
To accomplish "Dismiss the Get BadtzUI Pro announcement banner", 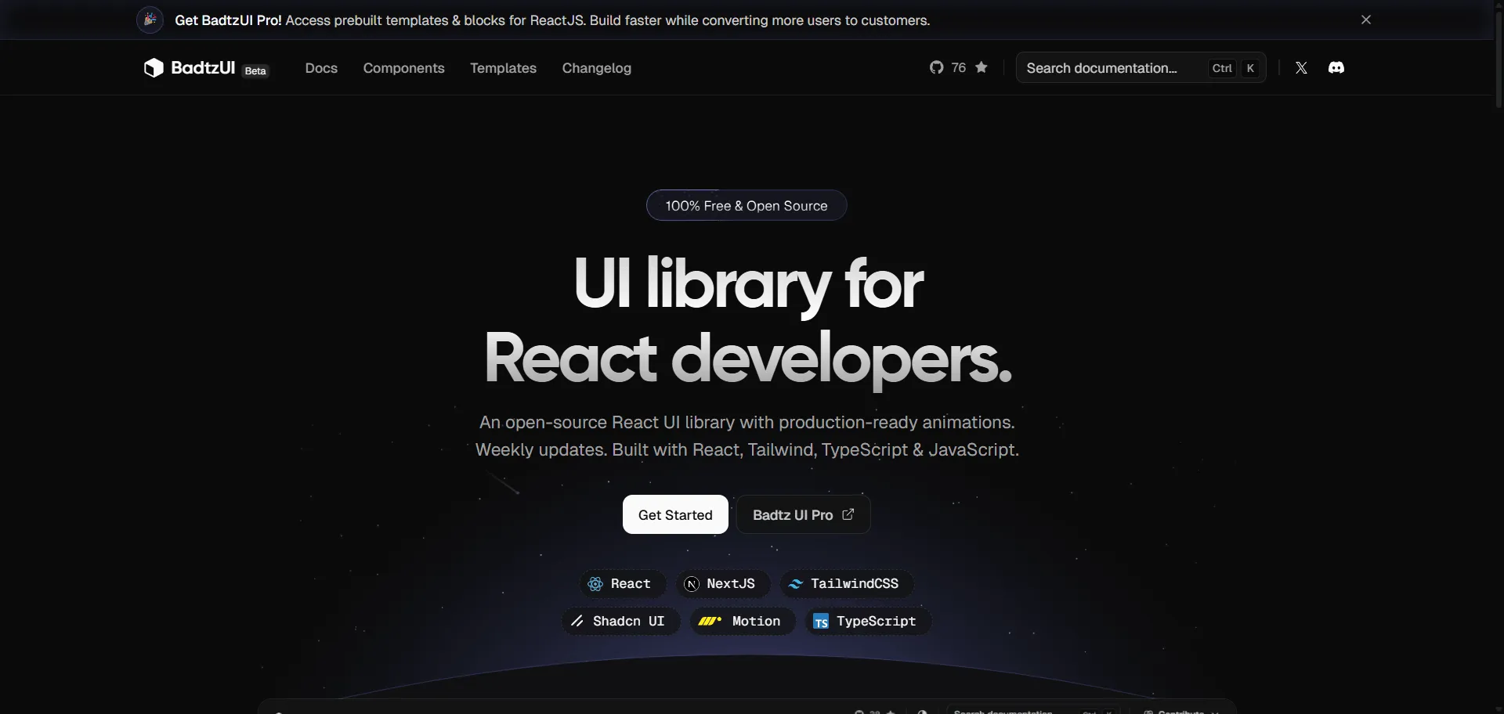I will (x=1366, y=20).
